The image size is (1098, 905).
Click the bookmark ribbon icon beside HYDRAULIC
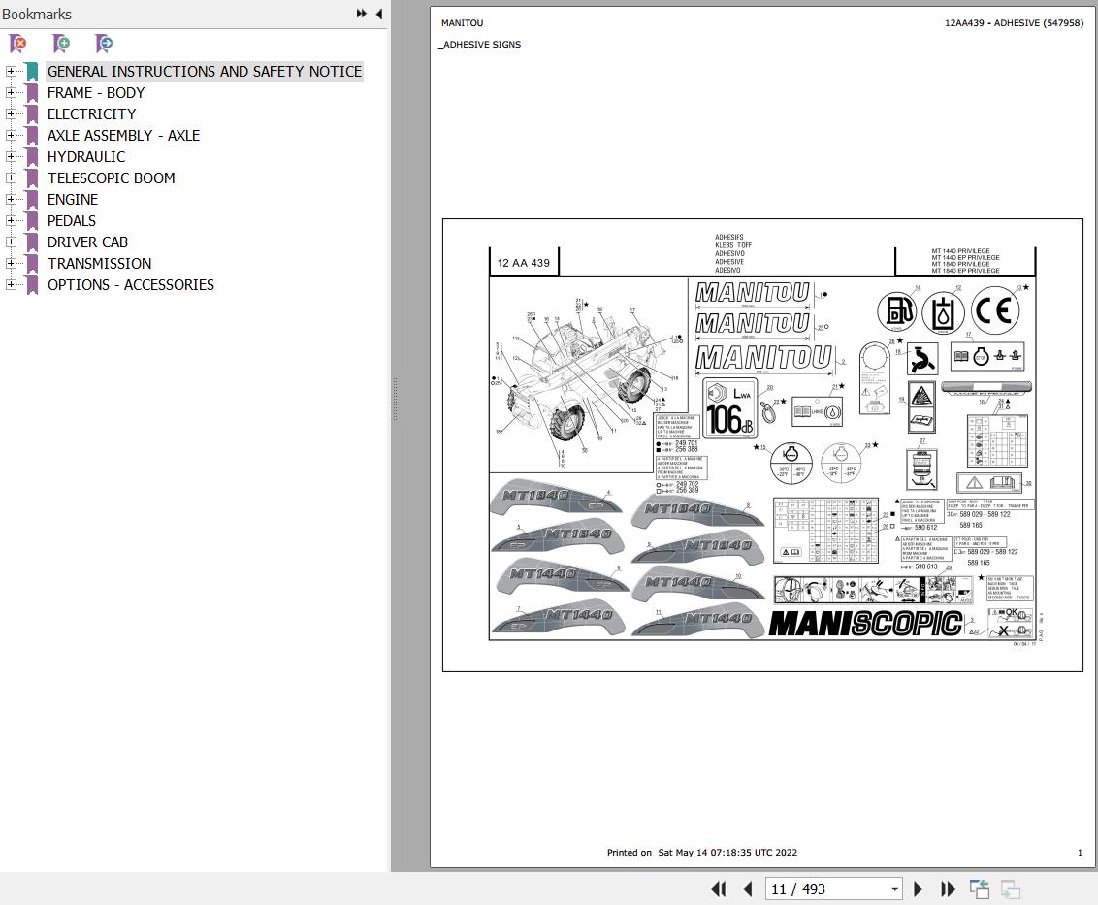[31, 157]
